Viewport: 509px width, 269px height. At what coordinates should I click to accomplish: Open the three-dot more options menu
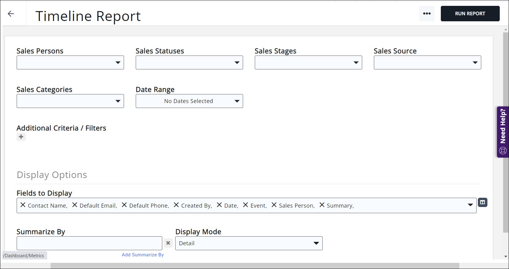tap(427, 14)
